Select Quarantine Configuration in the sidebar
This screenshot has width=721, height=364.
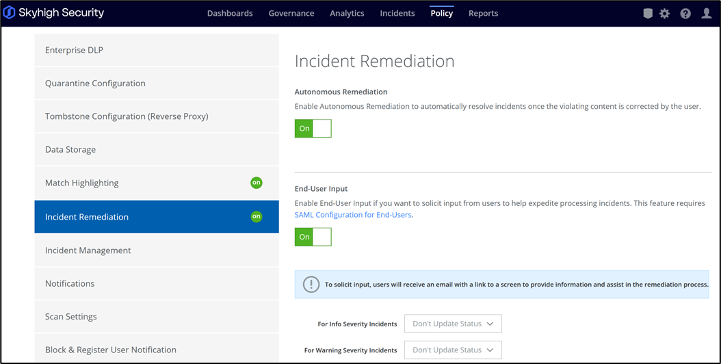click(95, 83)
